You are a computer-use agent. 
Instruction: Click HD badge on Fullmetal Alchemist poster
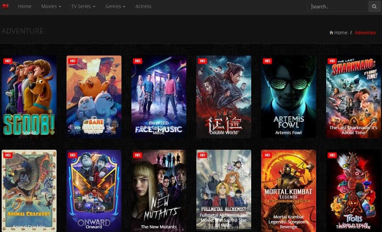click(202, 155)
